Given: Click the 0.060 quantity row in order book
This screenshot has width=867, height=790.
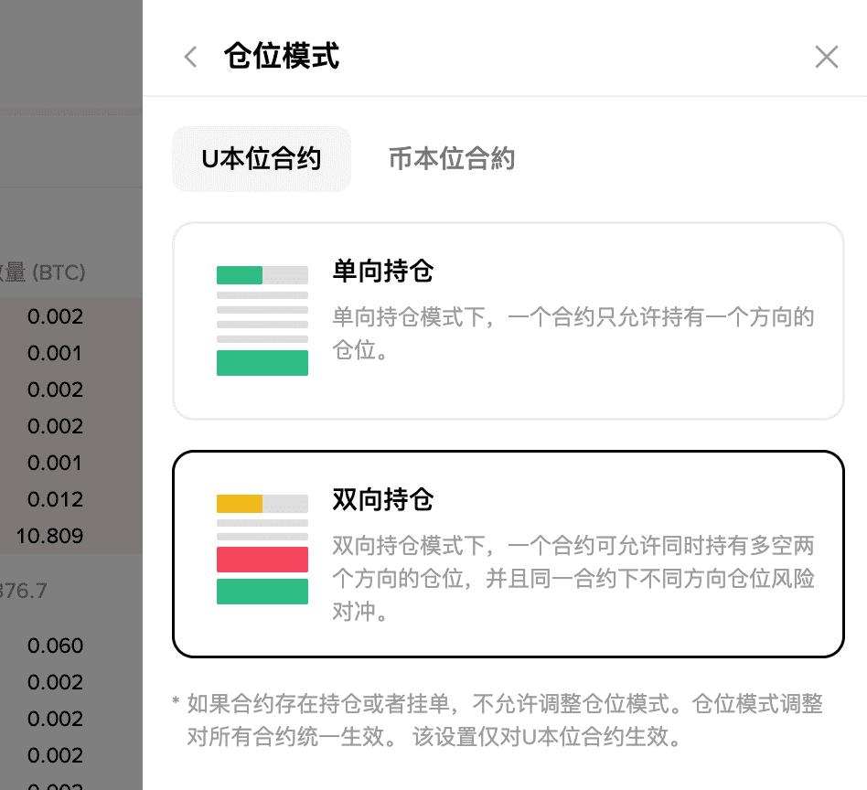Looking at the screenshot, I should point(55,646).
